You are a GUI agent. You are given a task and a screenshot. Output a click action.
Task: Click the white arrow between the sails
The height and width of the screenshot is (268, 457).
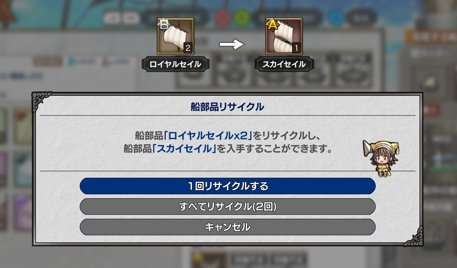tap(232, 45)
